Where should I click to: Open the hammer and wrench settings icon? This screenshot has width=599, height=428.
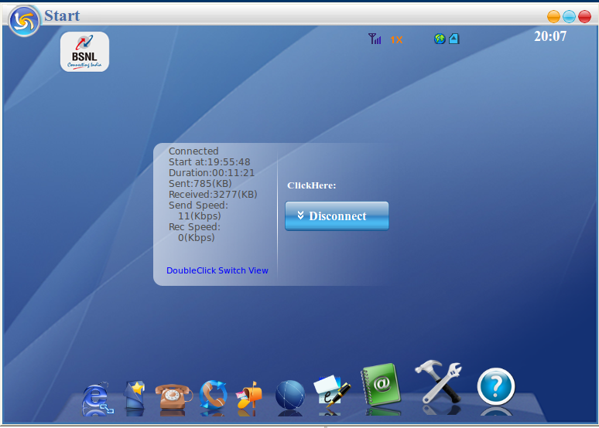coord(439,382)
